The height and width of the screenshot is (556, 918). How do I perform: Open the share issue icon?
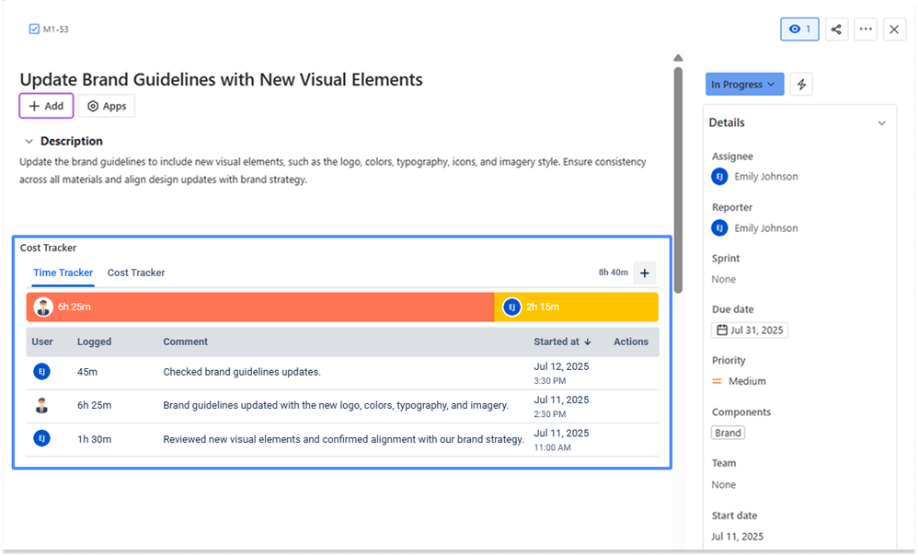click(837, 29)
